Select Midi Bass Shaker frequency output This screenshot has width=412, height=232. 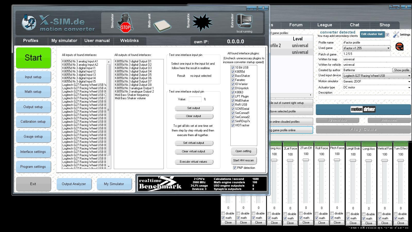click(132, 95)
